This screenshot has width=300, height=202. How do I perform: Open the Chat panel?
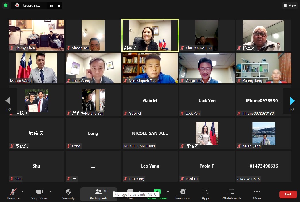click(x=130, y=192)
